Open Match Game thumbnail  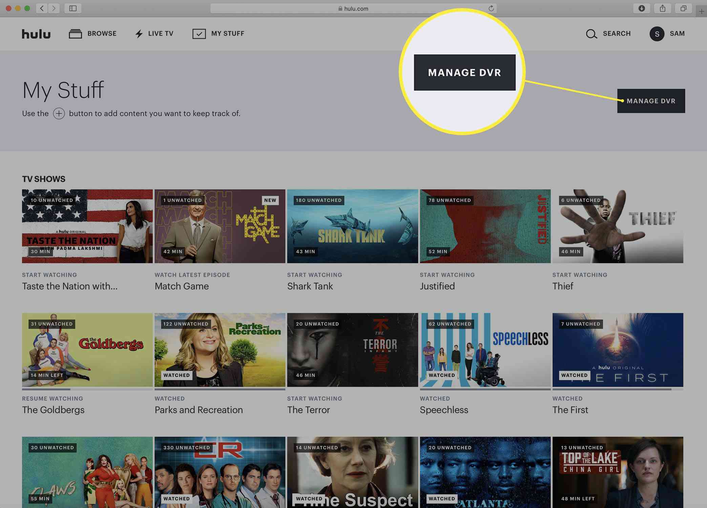220,226
